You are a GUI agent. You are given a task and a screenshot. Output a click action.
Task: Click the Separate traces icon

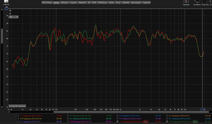186,2
